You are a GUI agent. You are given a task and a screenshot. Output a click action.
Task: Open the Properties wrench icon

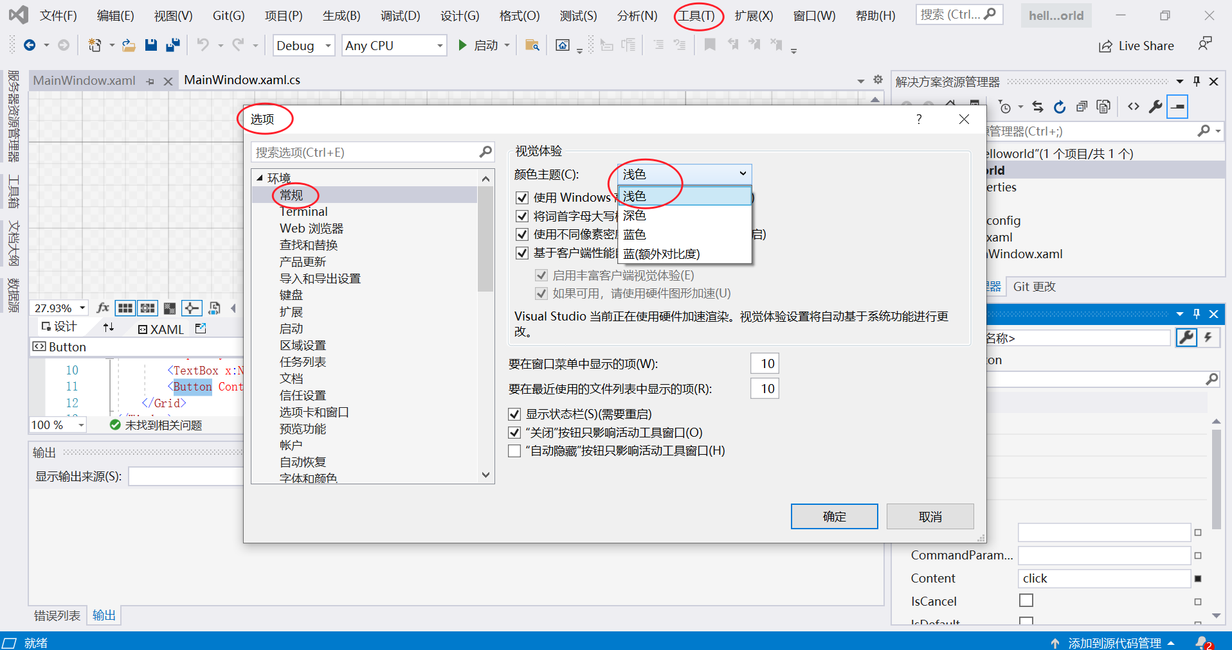1155,107
